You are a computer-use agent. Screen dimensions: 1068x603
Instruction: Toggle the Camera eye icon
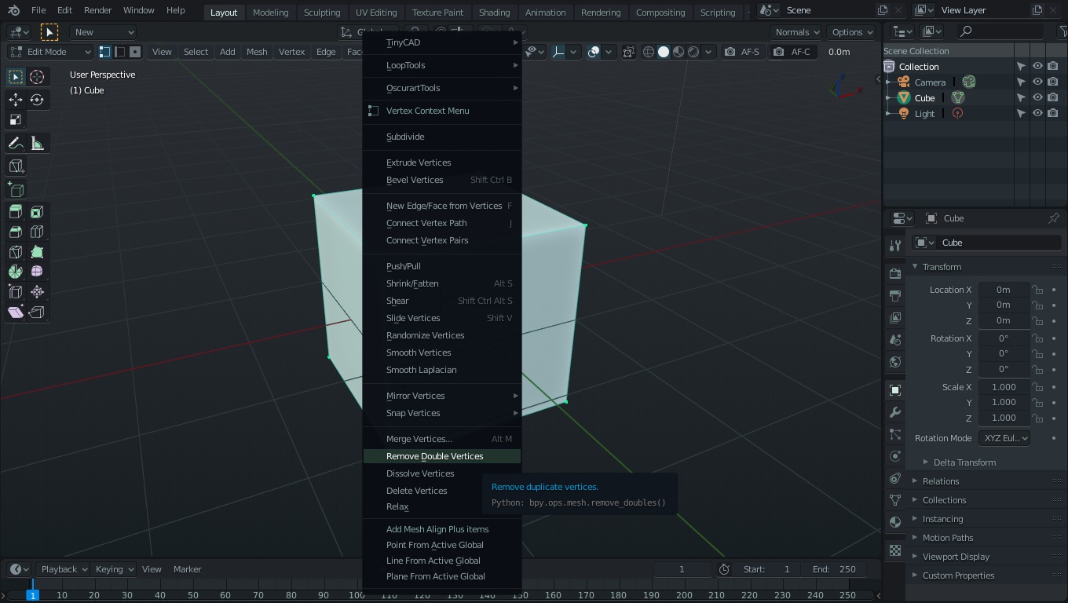point(1037,82)
